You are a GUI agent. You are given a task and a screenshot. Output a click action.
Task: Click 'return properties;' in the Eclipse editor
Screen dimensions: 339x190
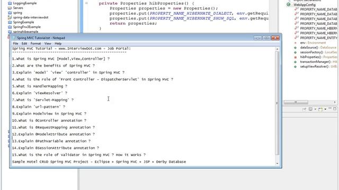click(x=133, y=23)
